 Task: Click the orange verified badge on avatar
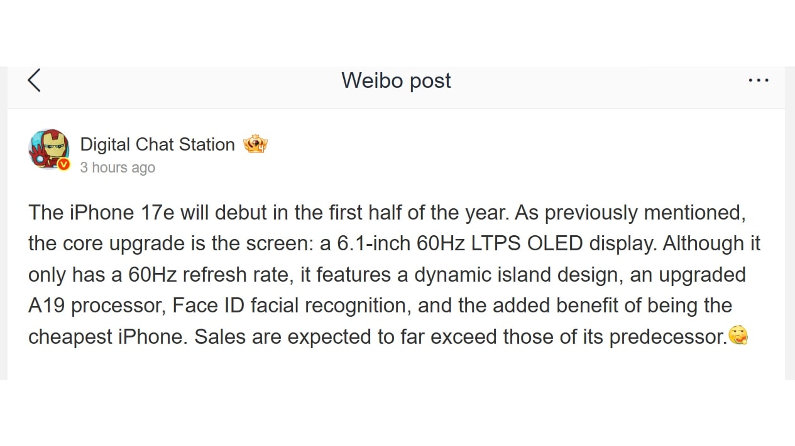tap(63, 164)
